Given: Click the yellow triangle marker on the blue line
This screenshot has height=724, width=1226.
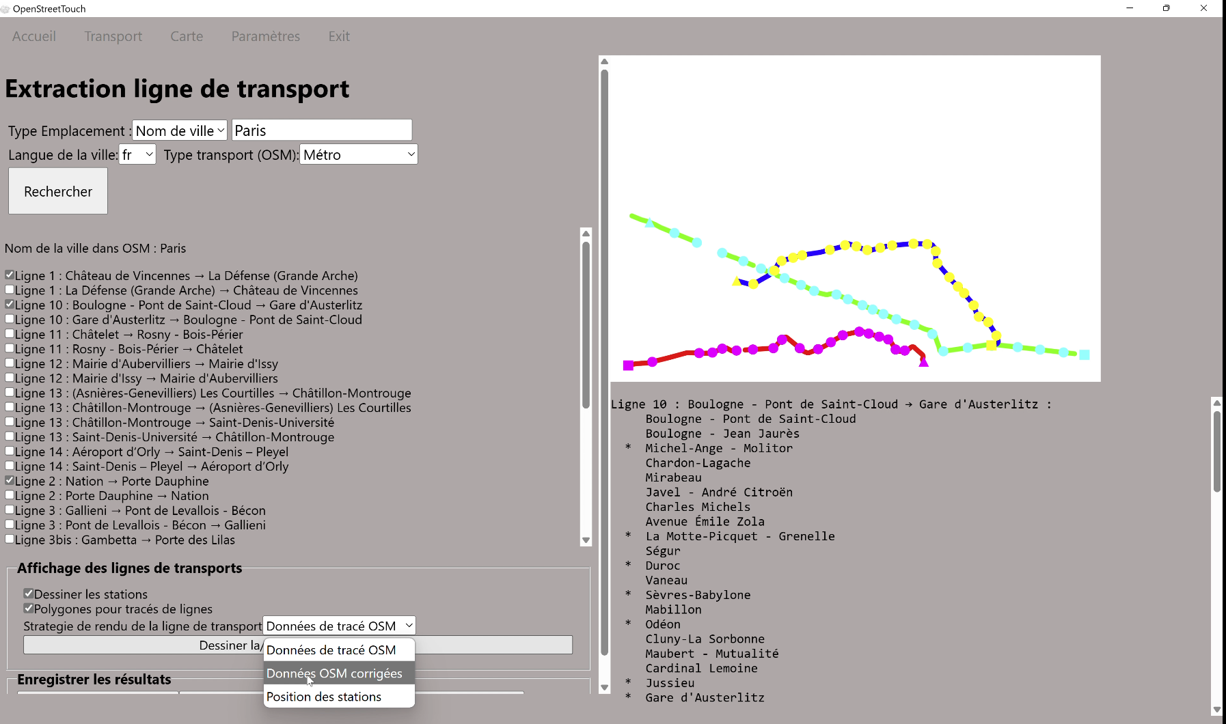Looking at the screenshot, I should point(737,281).
